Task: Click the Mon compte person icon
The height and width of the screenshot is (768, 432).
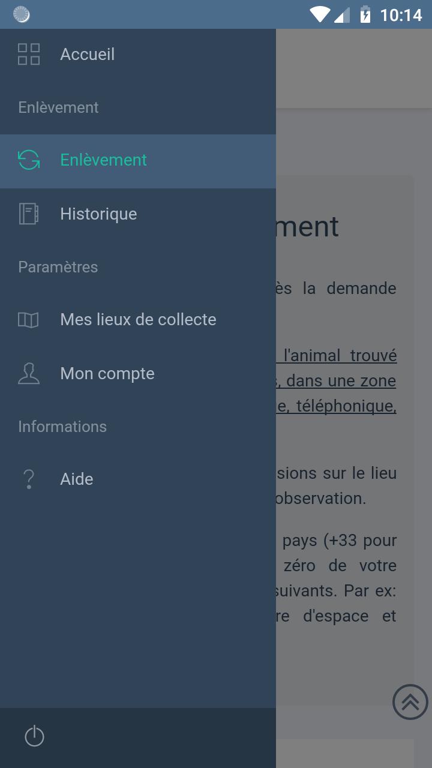Action: 29,374
